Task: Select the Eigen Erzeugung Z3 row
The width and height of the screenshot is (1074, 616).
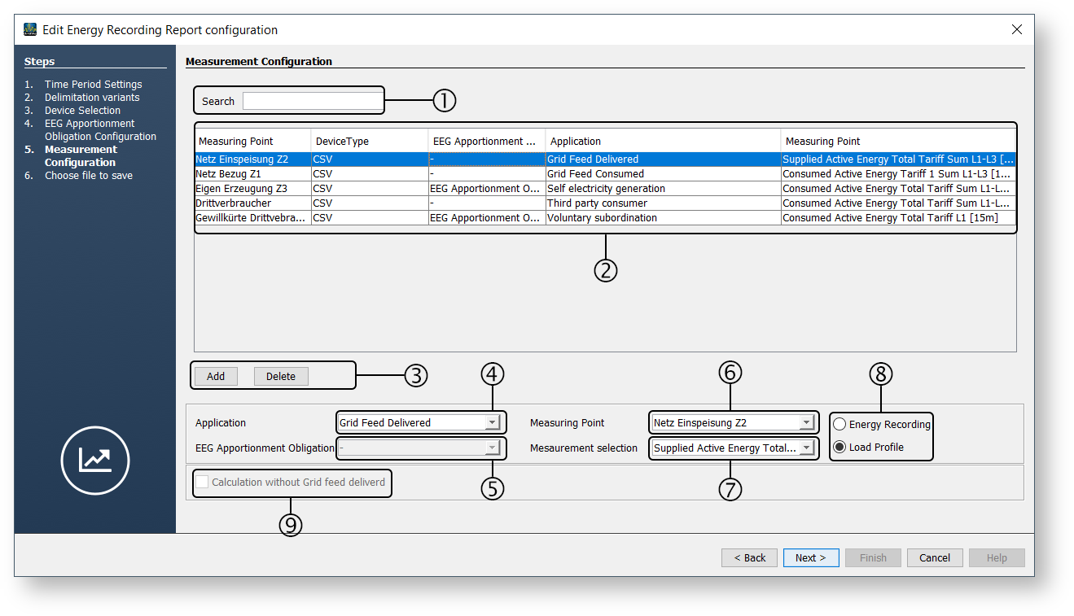Action: point(252,188)
